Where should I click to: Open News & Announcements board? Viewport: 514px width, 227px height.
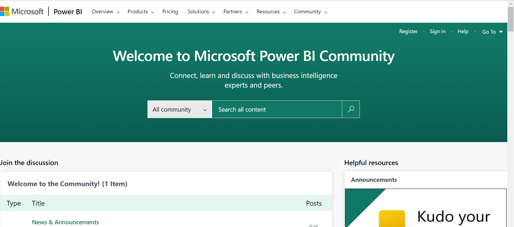65,222
